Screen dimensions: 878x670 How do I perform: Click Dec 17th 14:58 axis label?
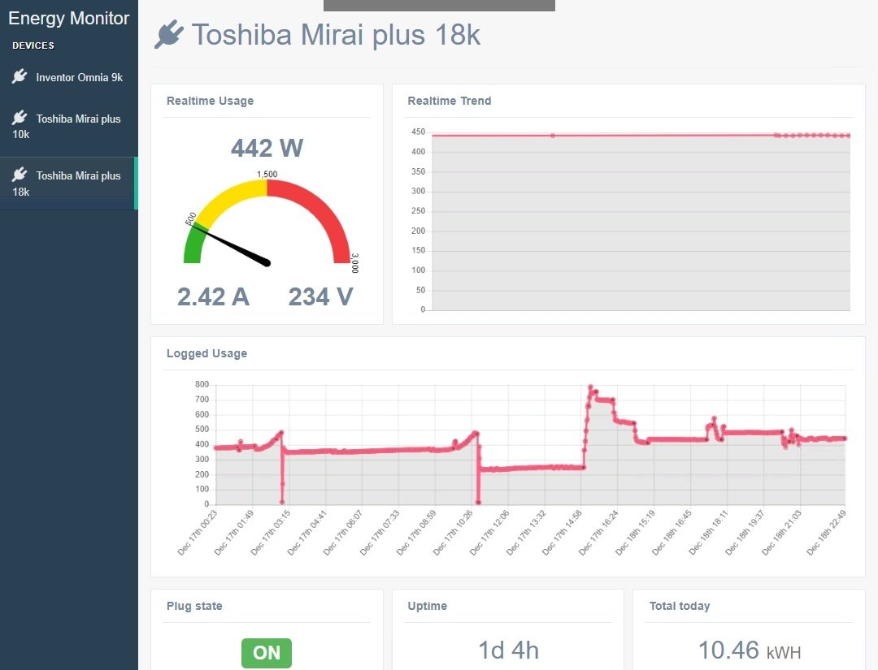(563, 533)
